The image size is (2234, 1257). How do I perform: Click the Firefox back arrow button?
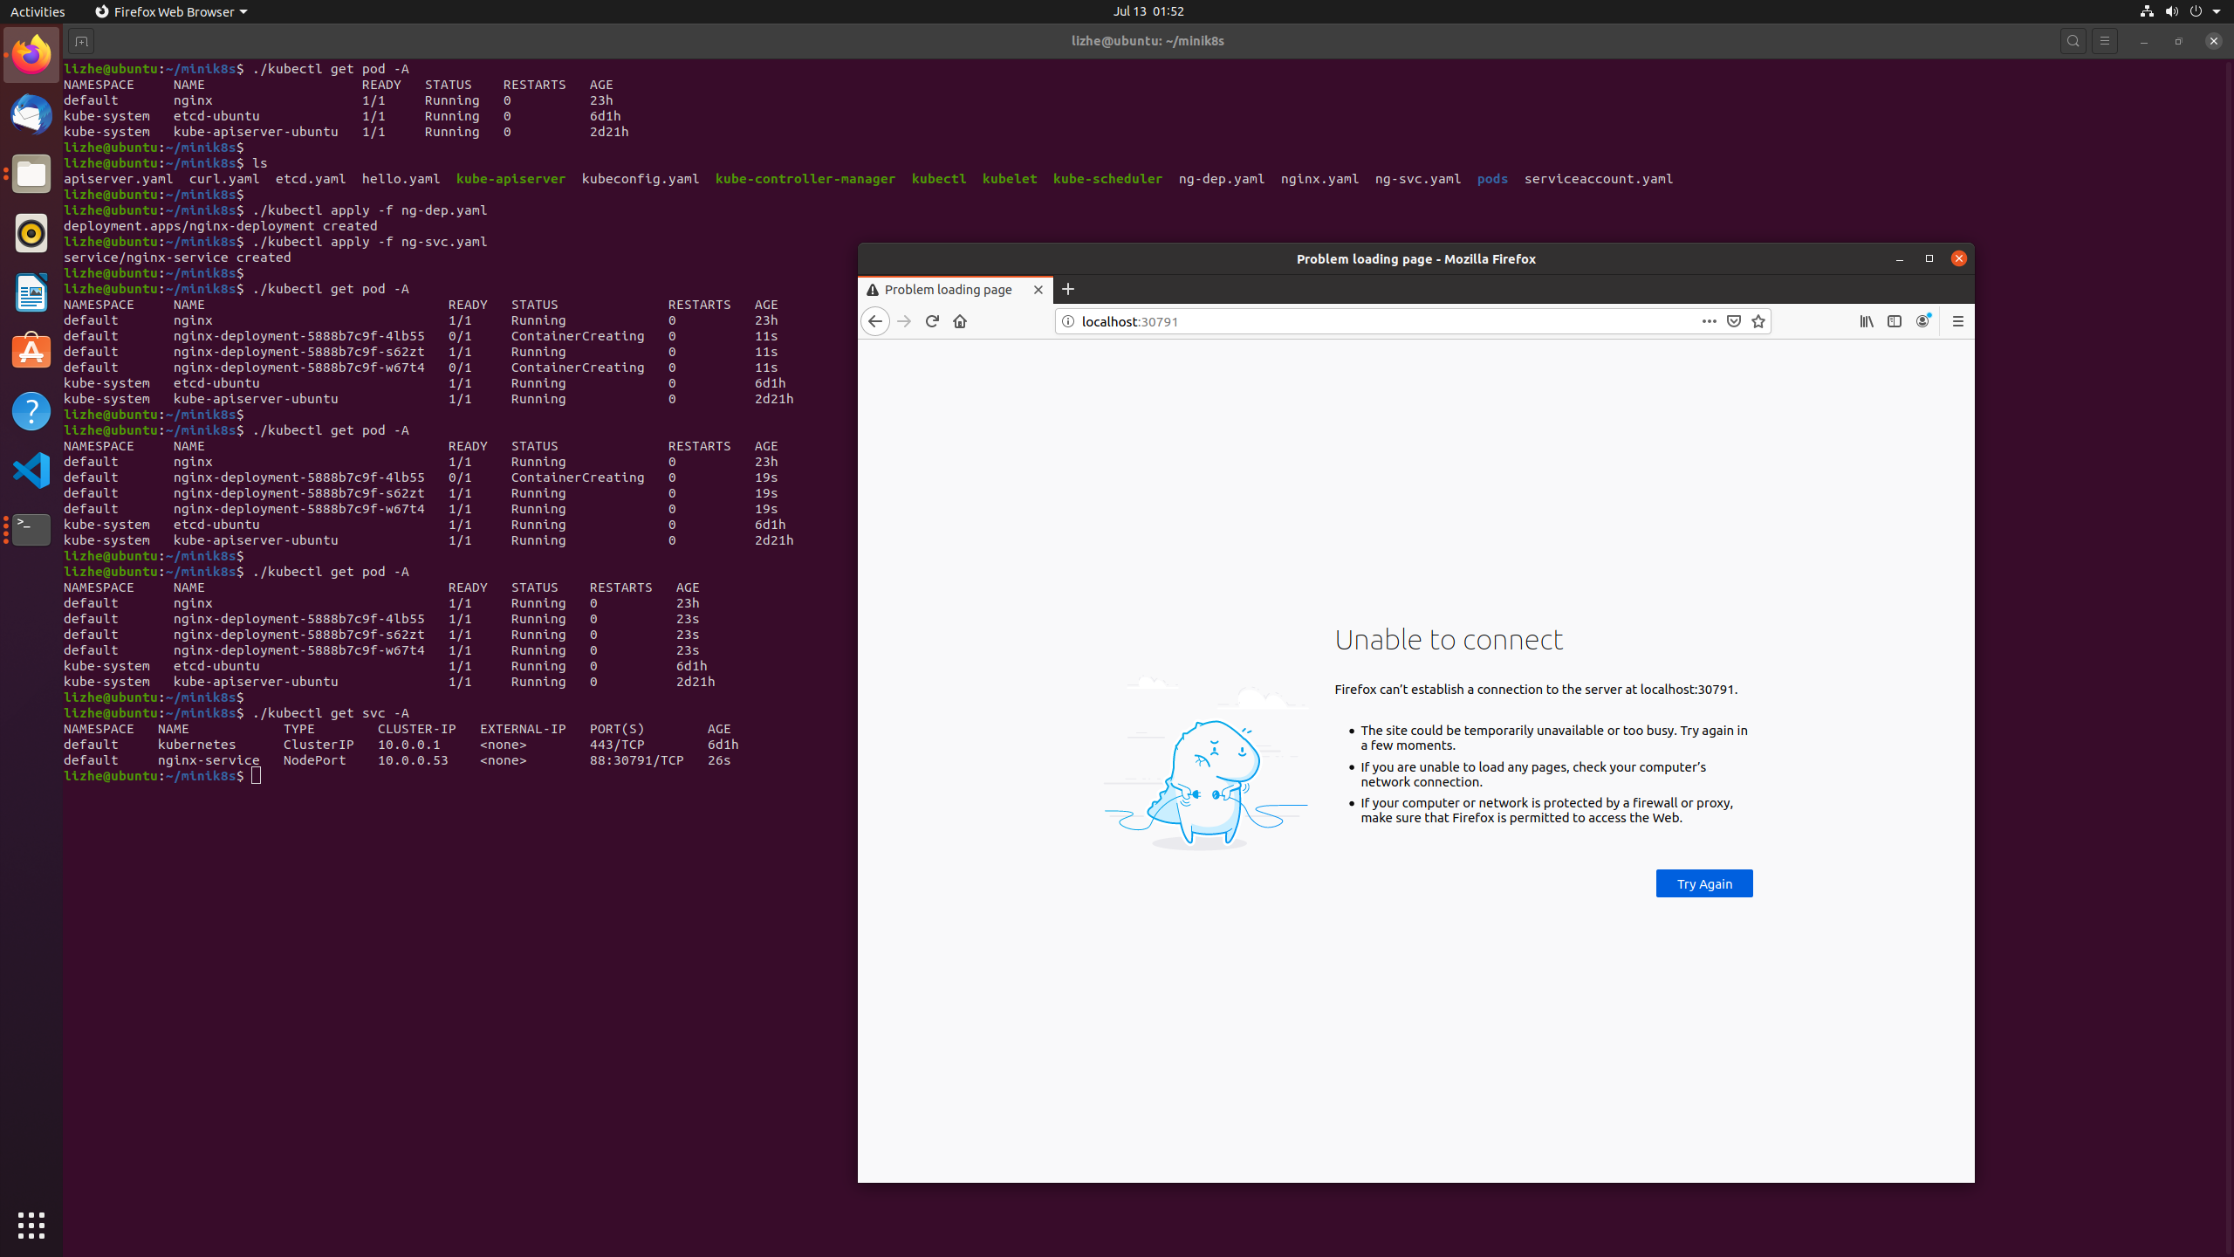875,321
